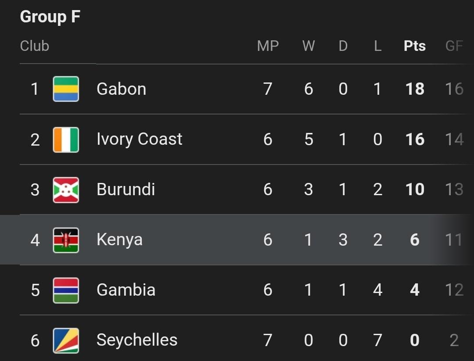
Task: Click the Seychelles flag icon
Action: 66,340
